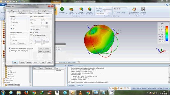This screenshot has width=170, height=95.
Task: Enable Plot range -180..+180 degree
Action: [10, 51]
